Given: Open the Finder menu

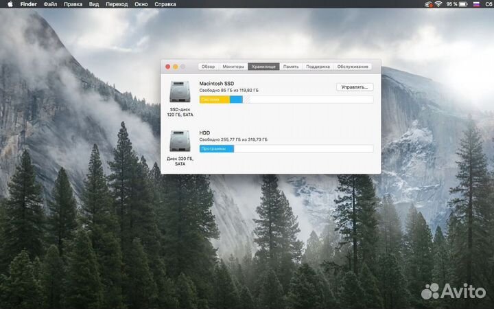Looking at the screenshot, I should pos(28,4).
